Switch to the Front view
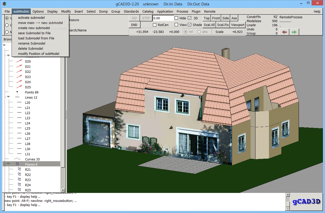This screenshot has width=325, height=213. point(216,18)
